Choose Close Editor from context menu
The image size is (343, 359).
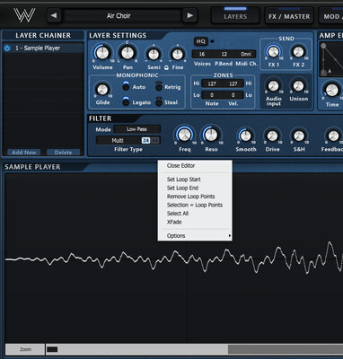pos(195,166)
